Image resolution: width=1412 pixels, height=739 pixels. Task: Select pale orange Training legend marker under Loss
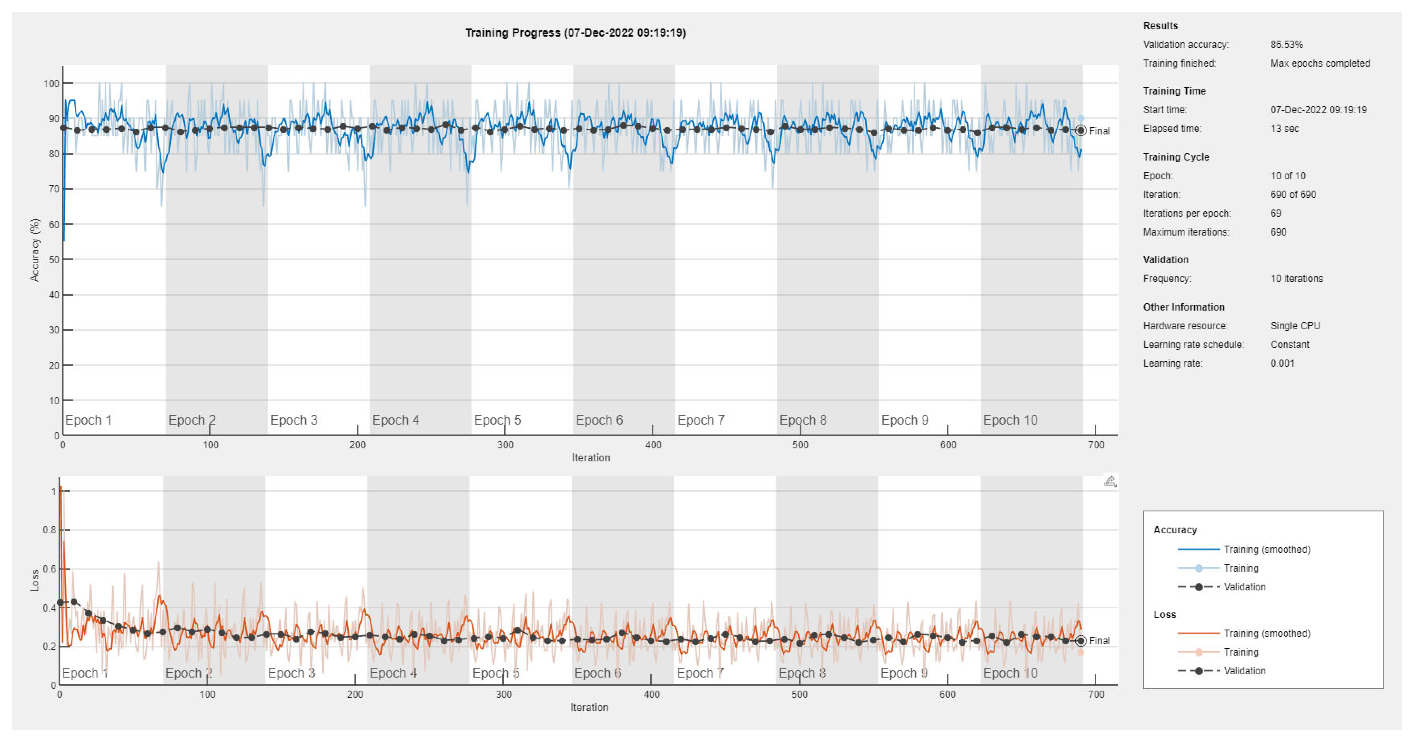(1198, 652)
